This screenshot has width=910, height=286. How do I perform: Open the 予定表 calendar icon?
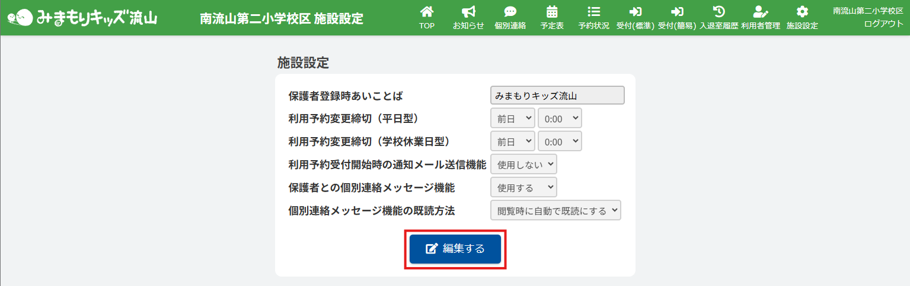click(552, 12)
